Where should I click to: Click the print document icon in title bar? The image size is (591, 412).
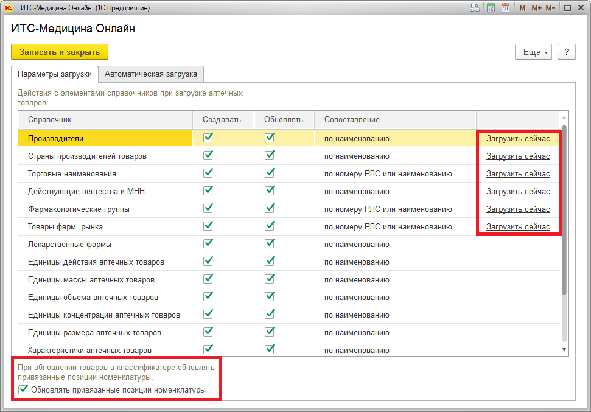[x=475, y=8]
